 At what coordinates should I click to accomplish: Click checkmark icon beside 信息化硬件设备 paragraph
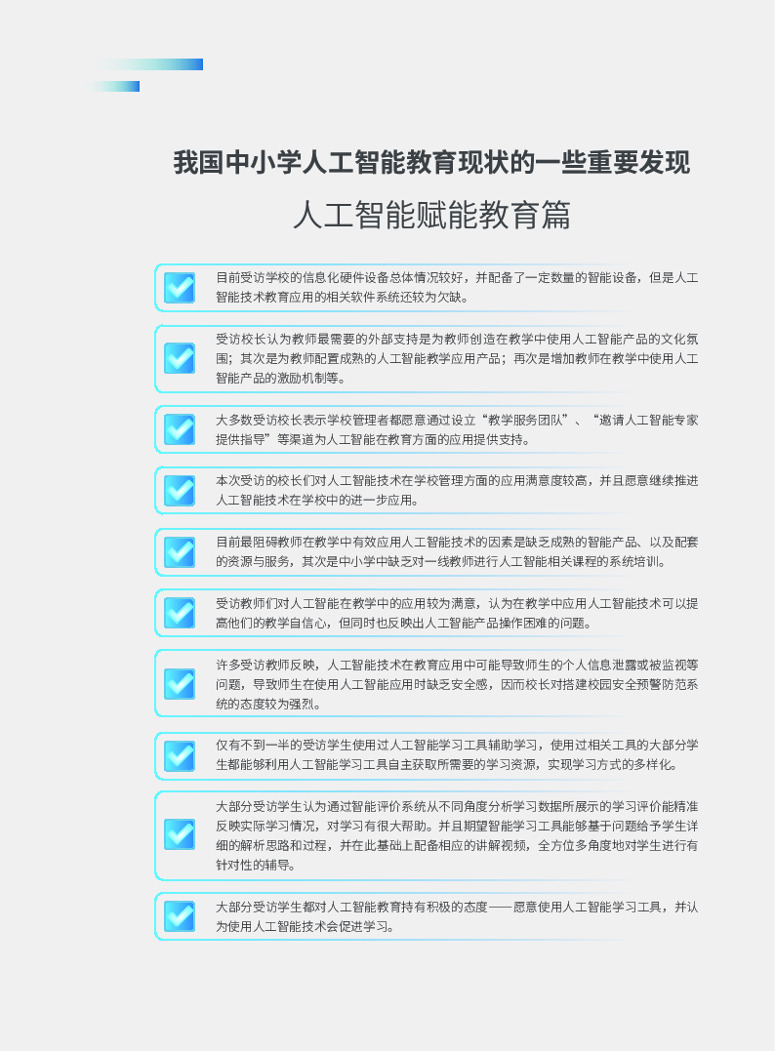180,288
